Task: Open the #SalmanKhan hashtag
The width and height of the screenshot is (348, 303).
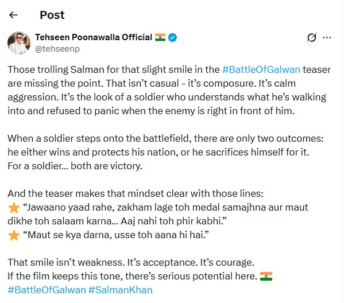Action: click(121, 290)
